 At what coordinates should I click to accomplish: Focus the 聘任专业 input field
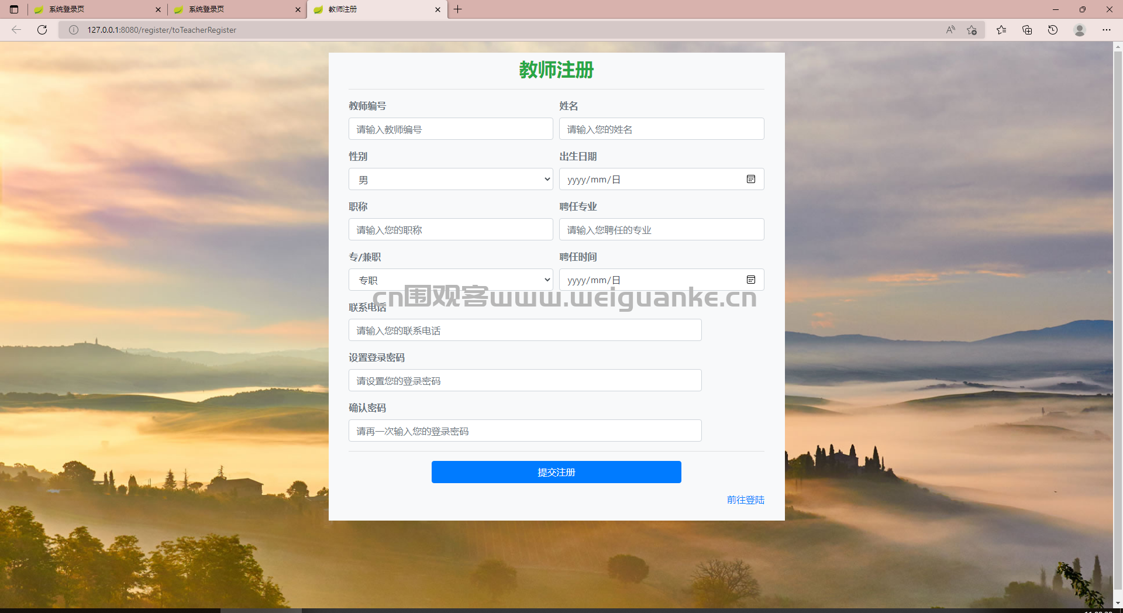click(662, 229)
